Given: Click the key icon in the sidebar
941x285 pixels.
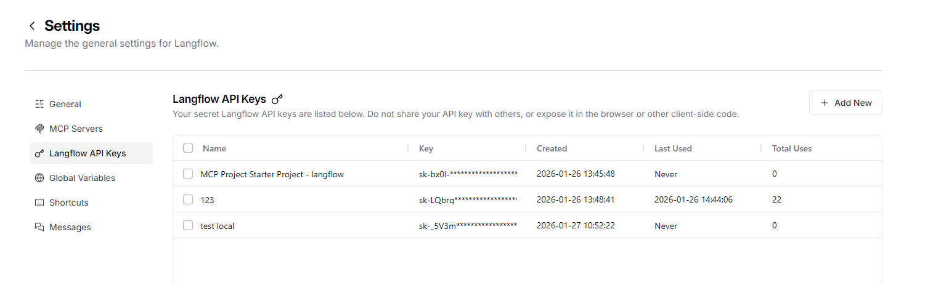Looking at the screenshot, I should click(39, 153).
